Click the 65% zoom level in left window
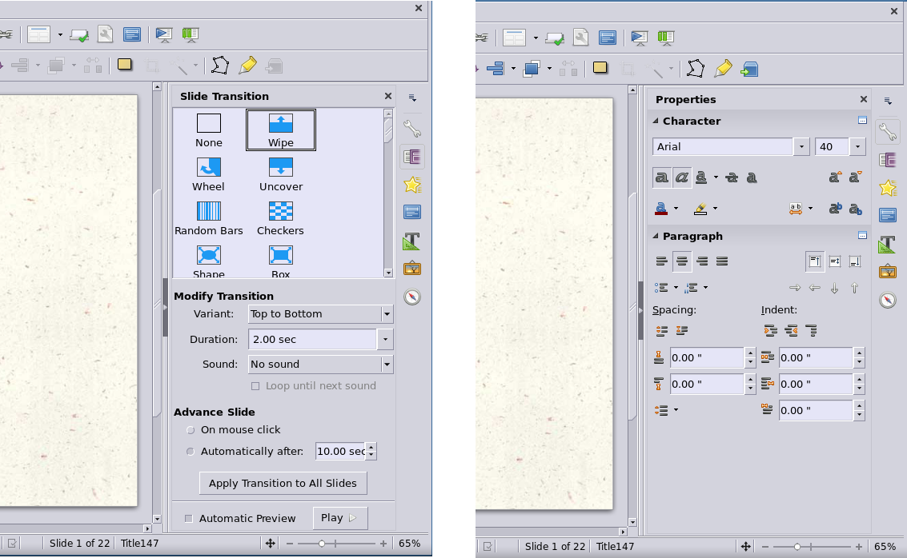The width and height of the screenshot is (907, 558). 410,543
